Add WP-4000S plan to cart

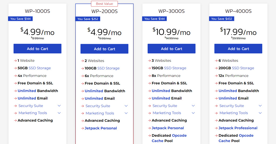tap(238, 49)
